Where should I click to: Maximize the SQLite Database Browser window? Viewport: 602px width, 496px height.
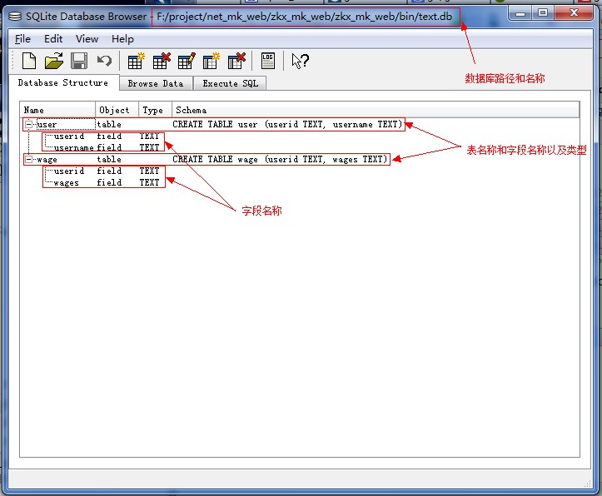(x=543, y=13)
